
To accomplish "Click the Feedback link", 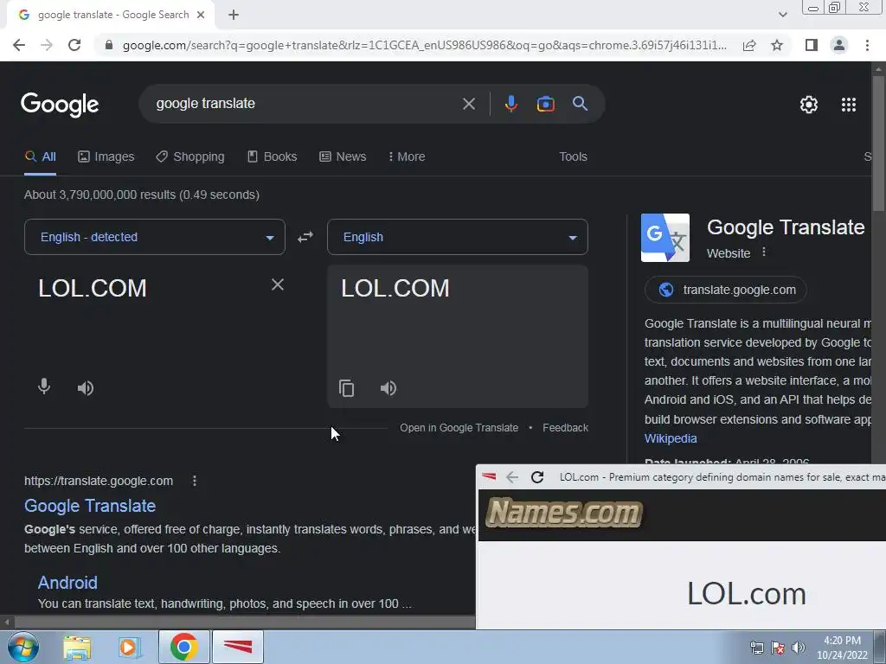I will (x=565, y=427).
